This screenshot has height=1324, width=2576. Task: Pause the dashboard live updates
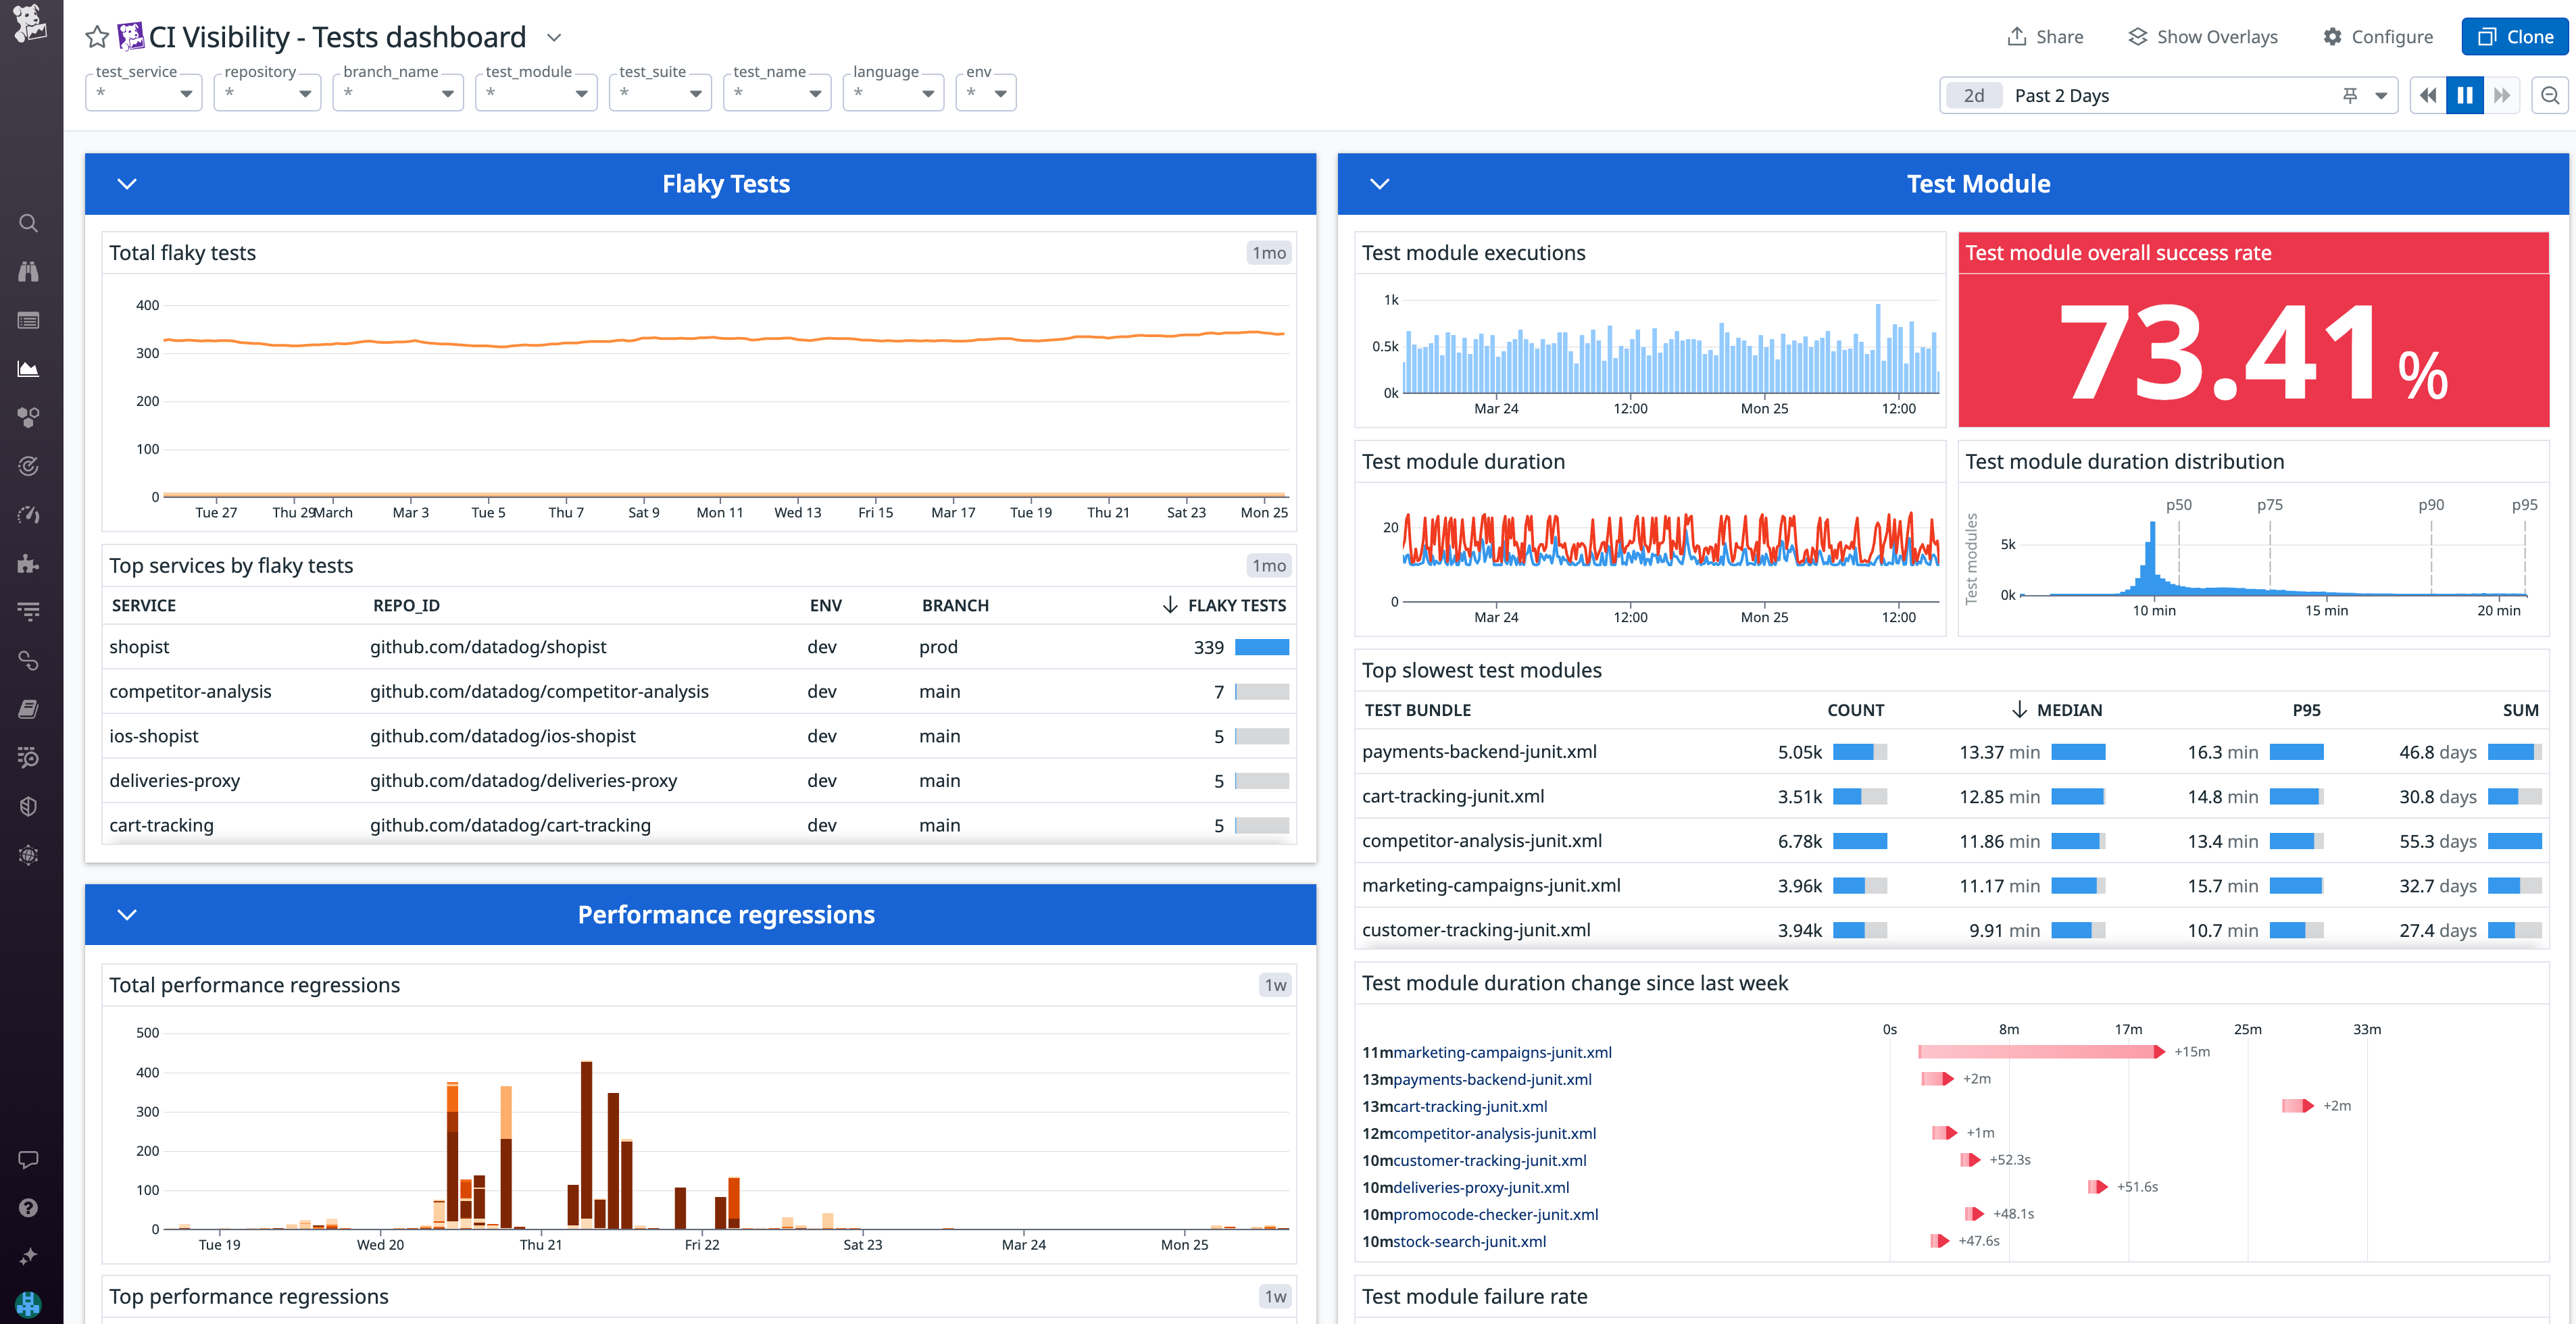pos(2464,95)
